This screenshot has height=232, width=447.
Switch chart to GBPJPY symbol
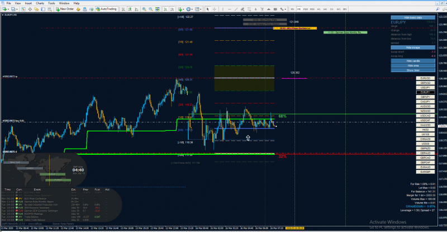tap(425, 97)
